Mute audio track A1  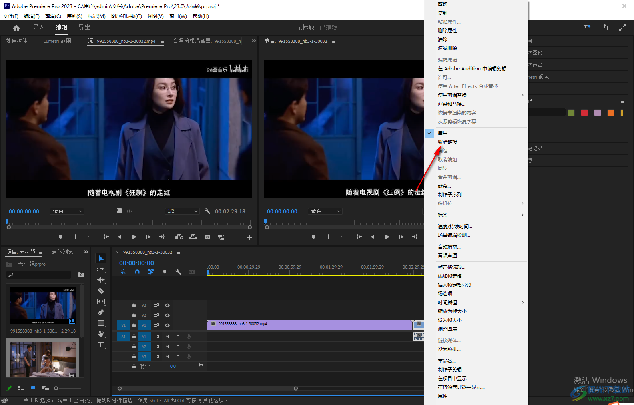coord(167,337)
